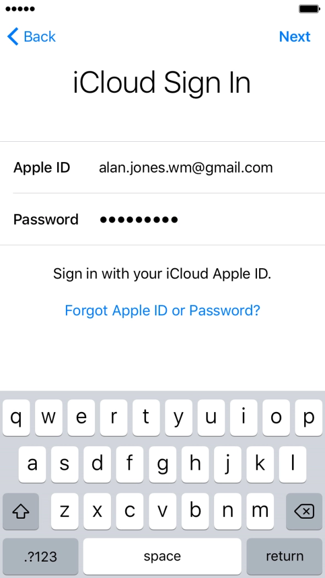Tap the backspace delete key icon
This screenshot has width=325, height=578.
[x=304, y=512]
